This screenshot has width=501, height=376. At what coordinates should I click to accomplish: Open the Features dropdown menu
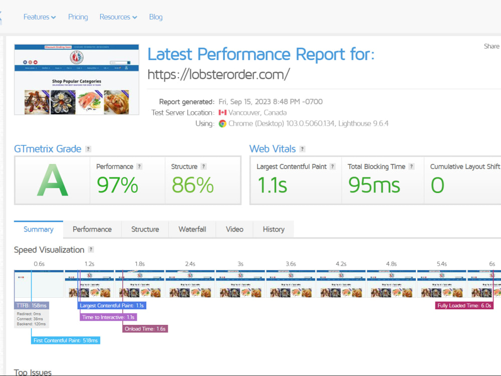(x=40, y=17)
